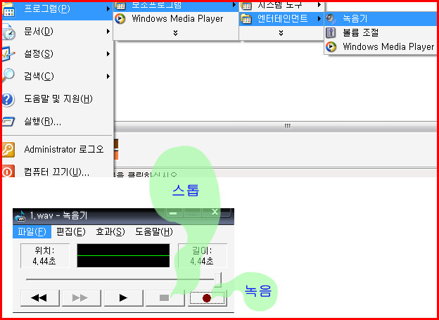
Task: Click the horizontal scrollbar thumb behind menus
Action: pos(288,126)
